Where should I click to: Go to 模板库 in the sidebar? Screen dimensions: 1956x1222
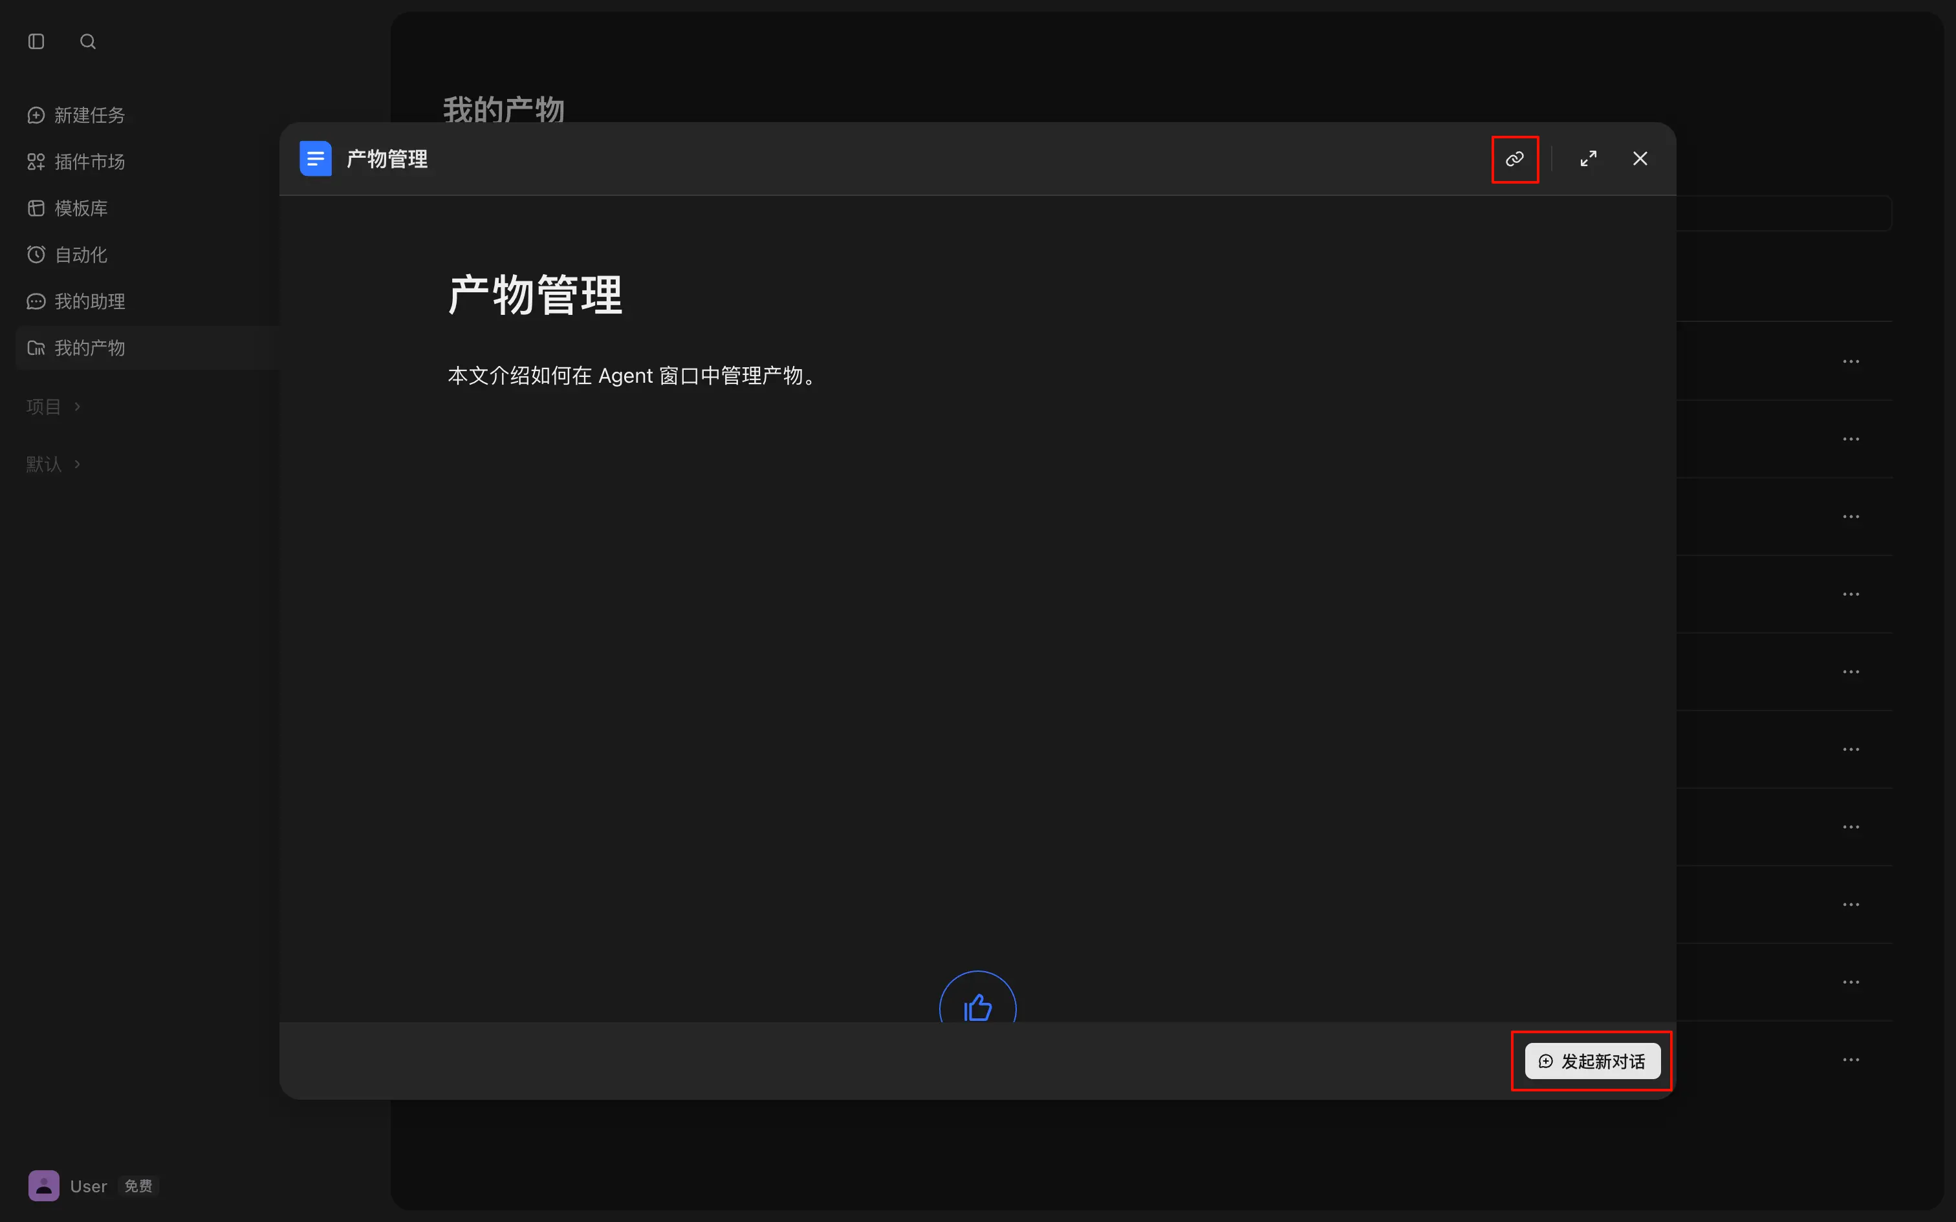coord(68,208)
